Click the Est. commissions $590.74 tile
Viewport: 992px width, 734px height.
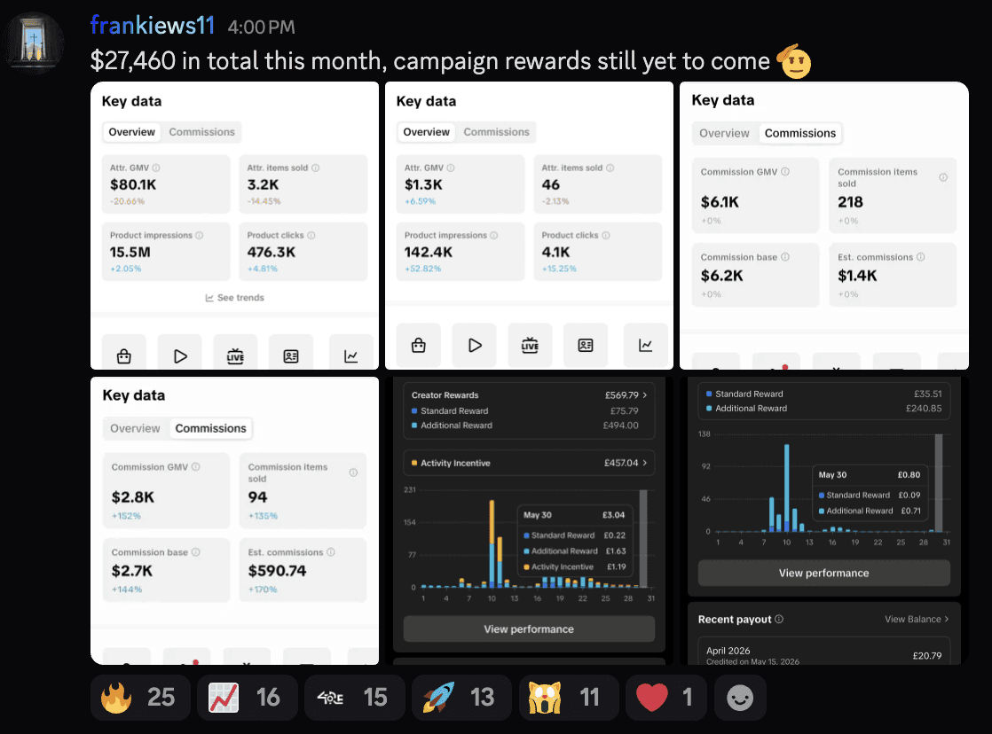[x=303, y=570]
